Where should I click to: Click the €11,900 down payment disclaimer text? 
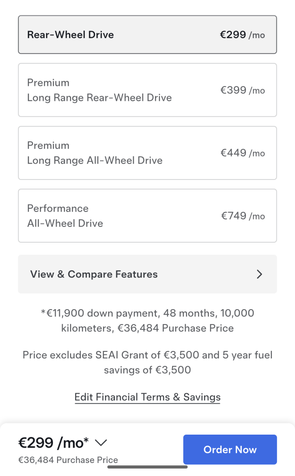(x=147, y=321)
